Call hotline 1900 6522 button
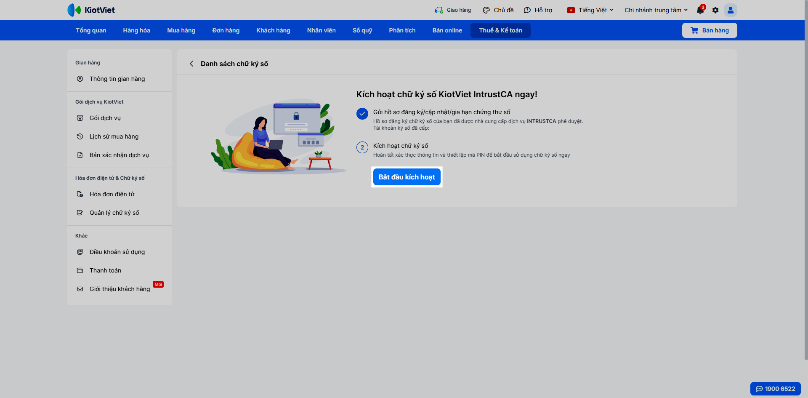This screenshot has width=808, height=398. coord(776,389)
